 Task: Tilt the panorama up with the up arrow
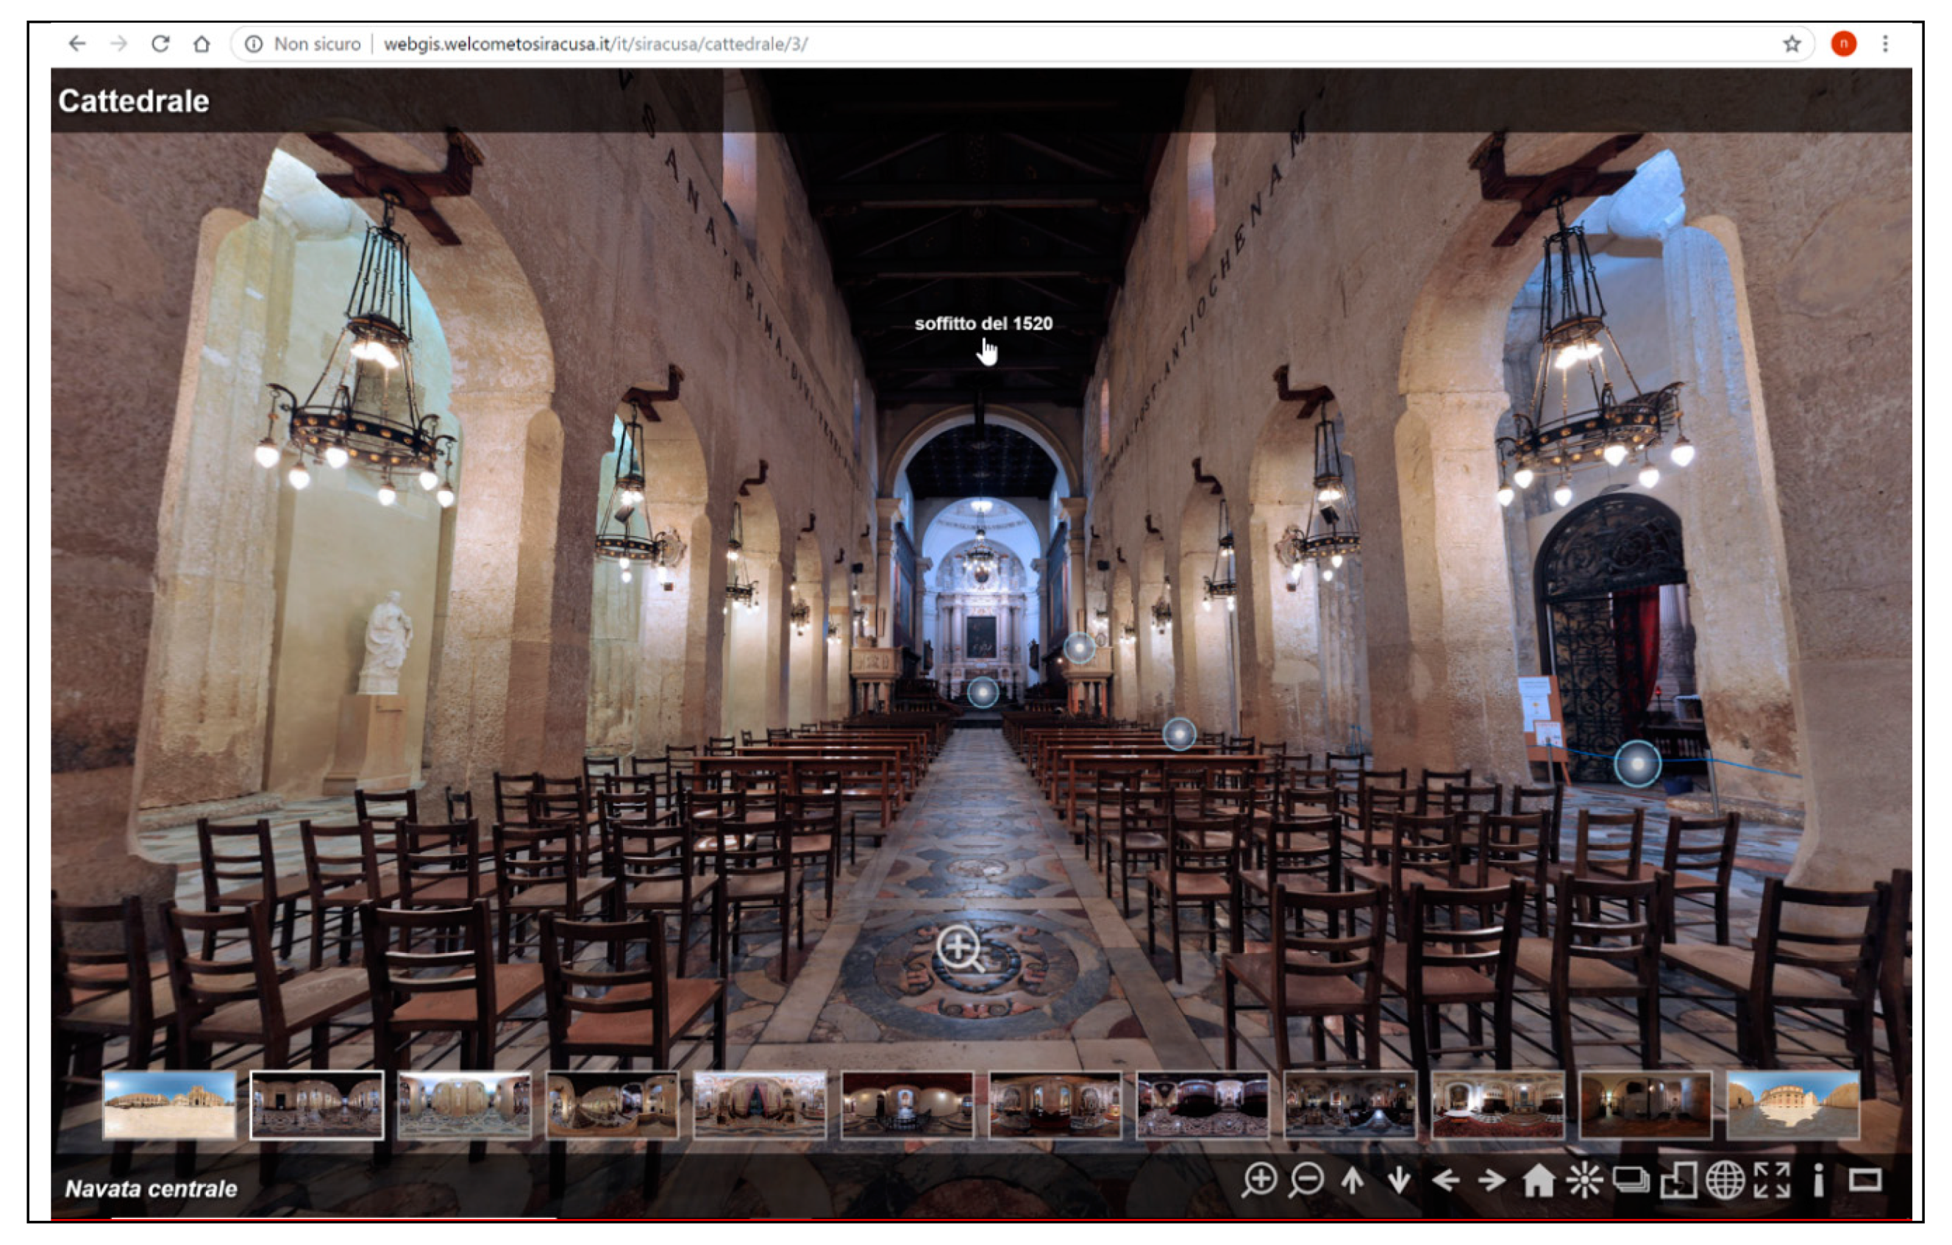coord(1352,1180)
